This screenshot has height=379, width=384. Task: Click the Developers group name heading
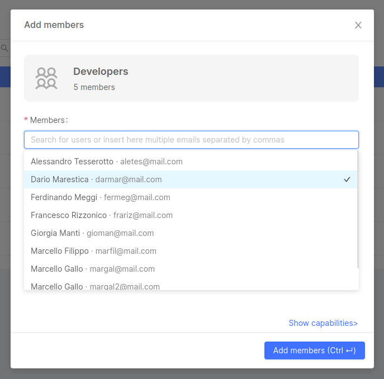101,72
